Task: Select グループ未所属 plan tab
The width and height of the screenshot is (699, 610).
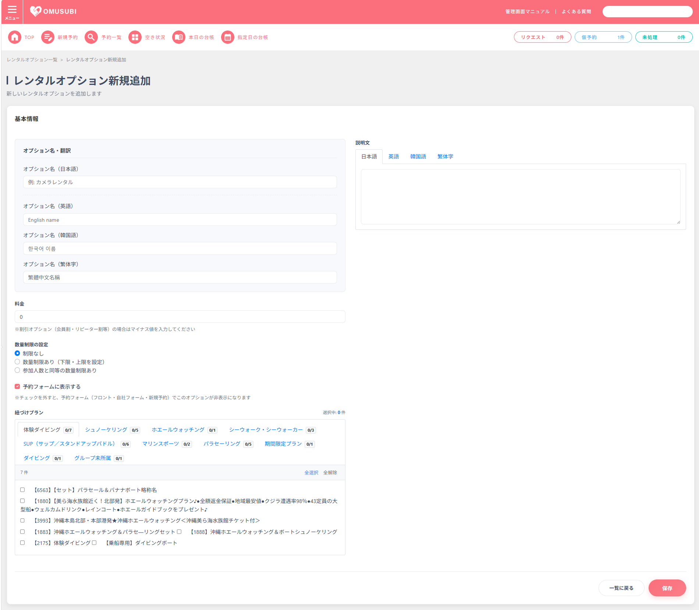Action: tap(99, 458)
